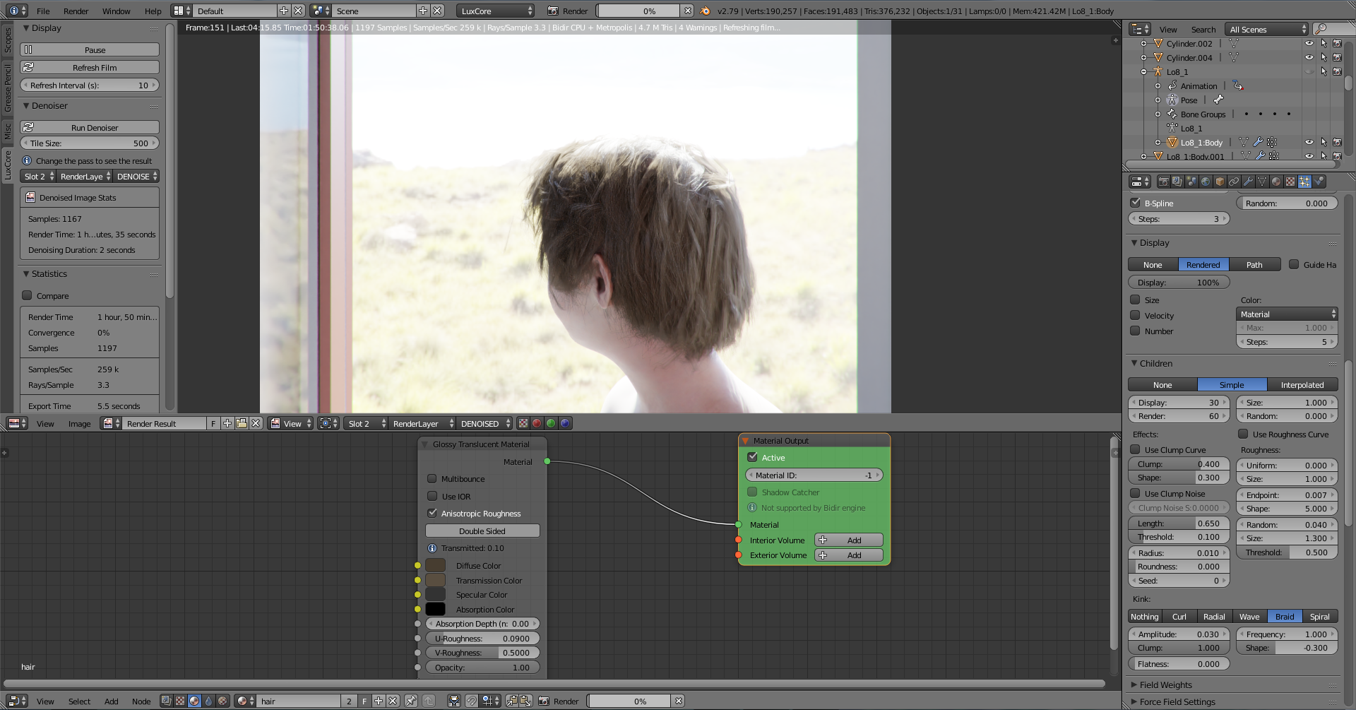
Task: Open the Render properties tab camera icon
Action: coord(1163,182)
